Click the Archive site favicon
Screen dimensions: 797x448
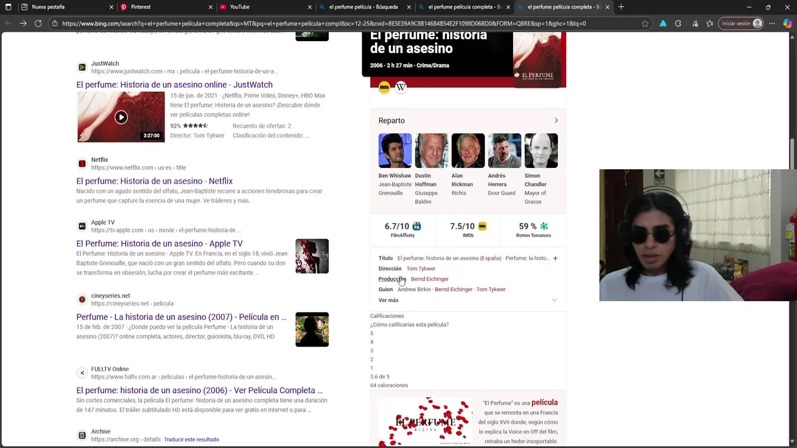pos(82,435)
